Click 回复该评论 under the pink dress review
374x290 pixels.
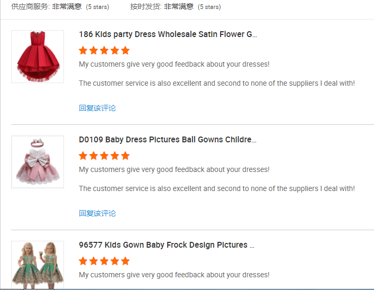pyautogui.click(x=97, y=213)
